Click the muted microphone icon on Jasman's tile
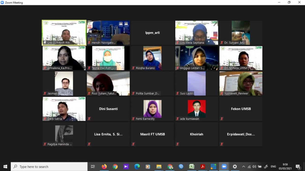The image size is (305, 171). coord(45,93)
